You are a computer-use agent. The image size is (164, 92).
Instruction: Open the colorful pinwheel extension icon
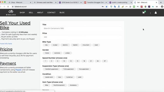pos(145,7)
